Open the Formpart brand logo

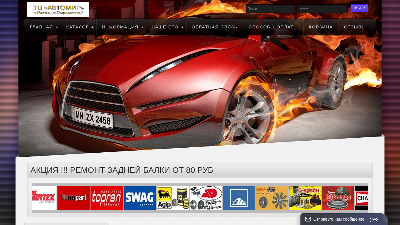pyautogui.click(x=73, y=198)
